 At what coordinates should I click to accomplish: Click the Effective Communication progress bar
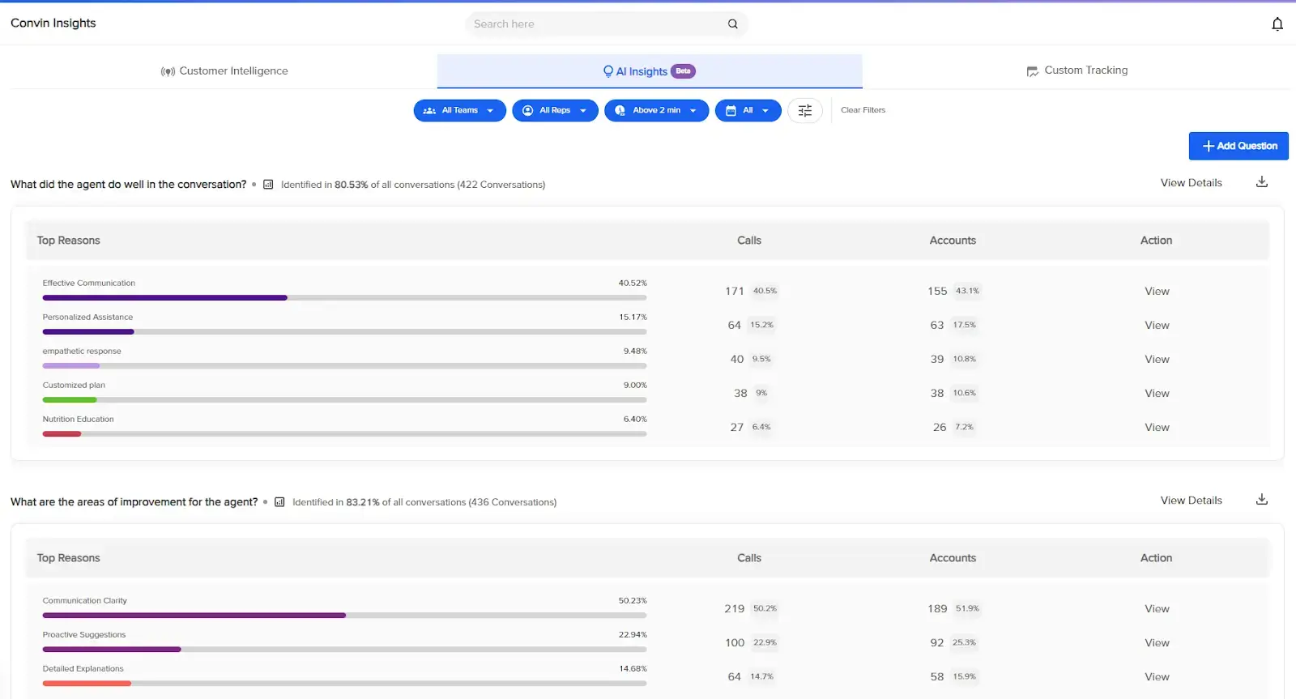pyautogui.click(x=344, y=298)
